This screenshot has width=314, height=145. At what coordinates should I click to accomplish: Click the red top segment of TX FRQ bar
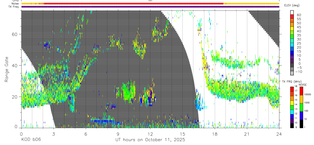292,89
